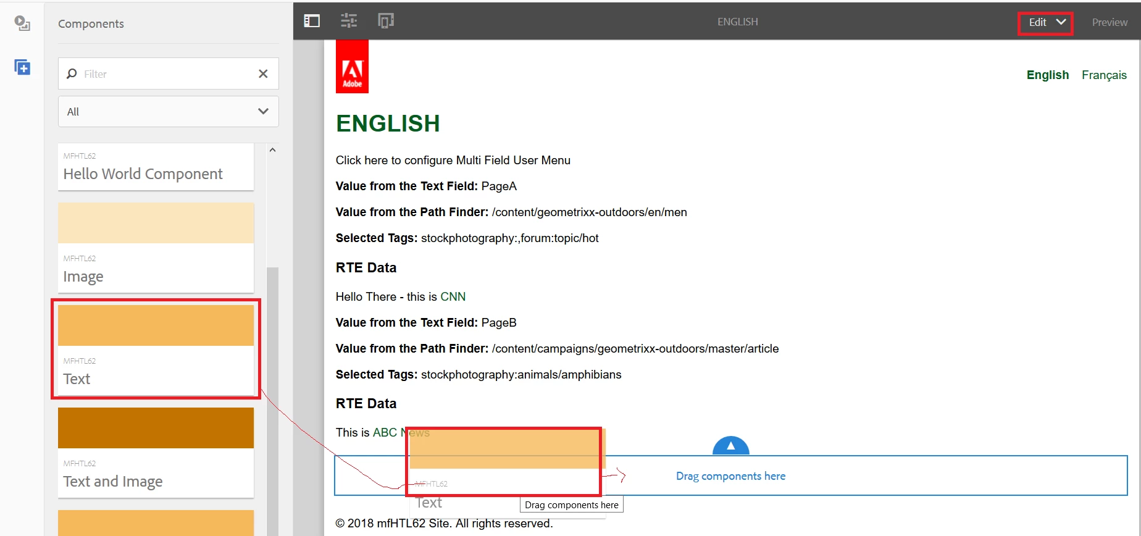1141x536 pixels.
Task: Open the emulator device icon
Action: tap(386, 21)
